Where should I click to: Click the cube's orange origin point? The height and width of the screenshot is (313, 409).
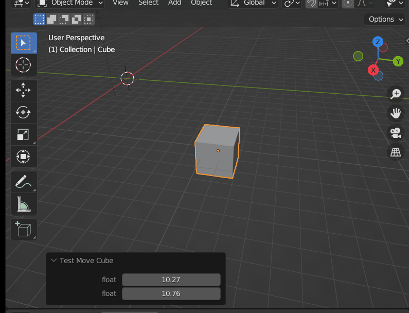218,151
